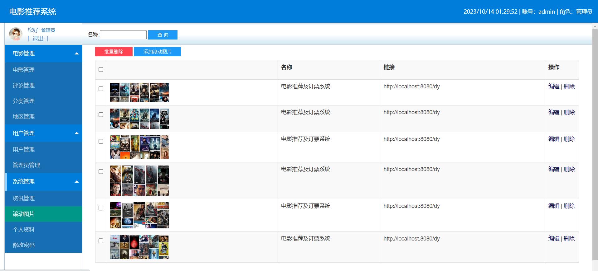Click the 添加滚动图片 button
Image resolution: width=598 pixels, height=271 pixels.
(158, 52)
